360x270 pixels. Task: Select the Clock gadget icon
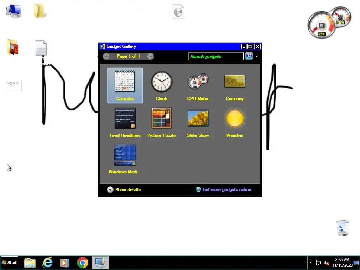161,82
